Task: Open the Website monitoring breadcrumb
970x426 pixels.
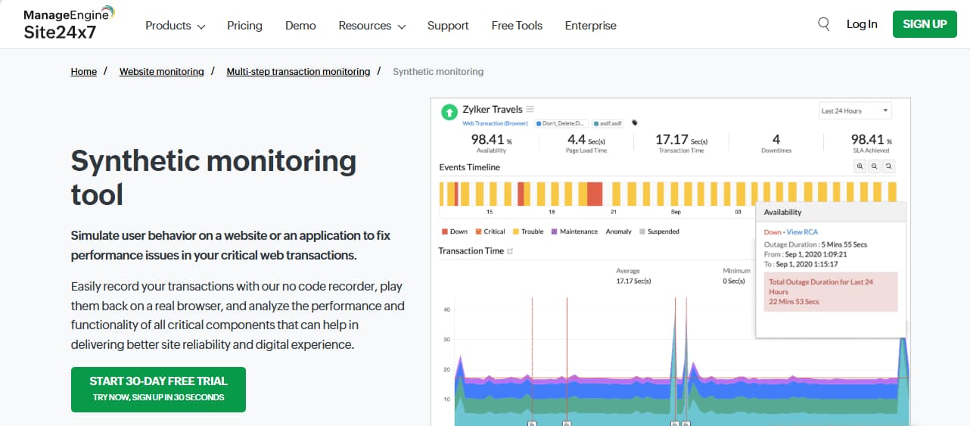Action: [162, 71]
